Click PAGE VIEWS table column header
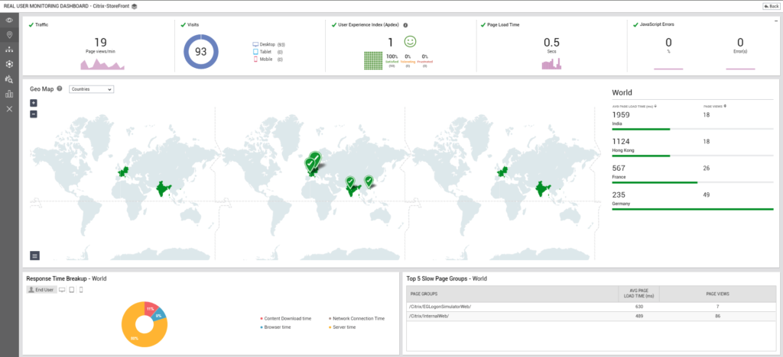This screenshot has width=783, height=357. point(717,294)
